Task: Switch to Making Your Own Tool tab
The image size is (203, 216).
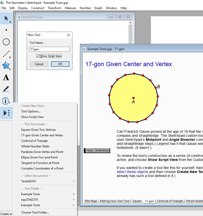Action: coord(115,201)
